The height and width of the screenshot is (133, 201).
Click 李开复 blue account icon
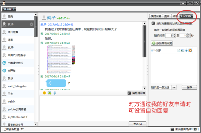[x=4, y=71]
